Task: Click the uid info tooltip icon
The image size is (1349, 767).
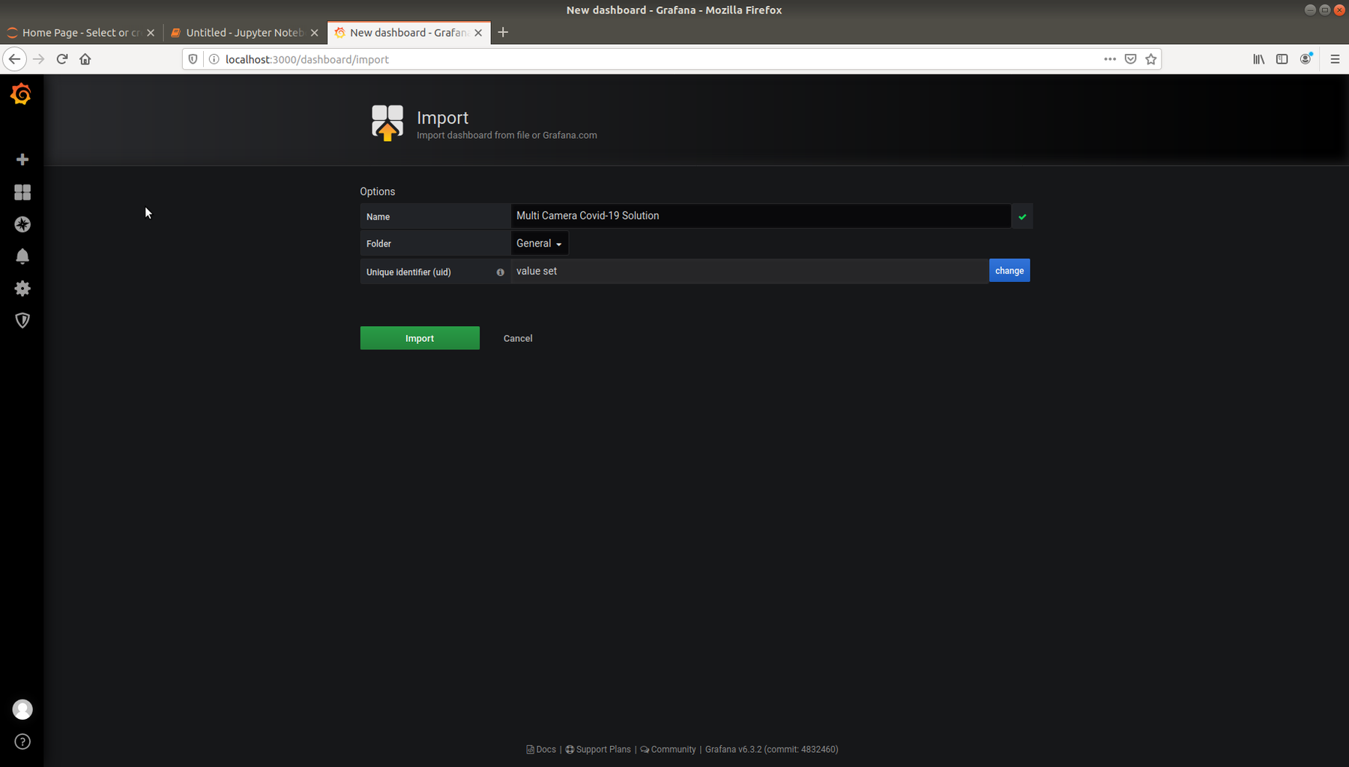Action: [501, 272]
